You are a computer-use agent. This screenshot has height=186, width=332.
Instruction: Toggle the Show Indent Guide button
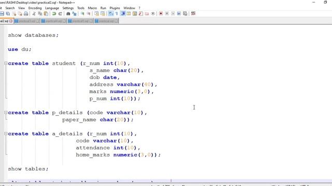tap(123, 14)
